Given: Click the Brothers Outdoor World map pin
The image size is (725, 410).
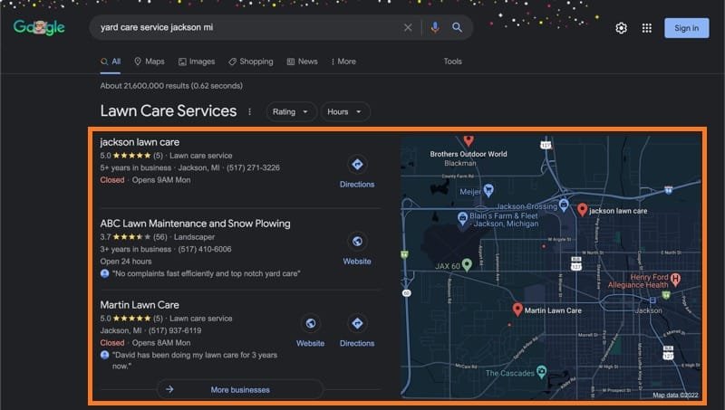Looking at the screenshot, I should [469, 139].
